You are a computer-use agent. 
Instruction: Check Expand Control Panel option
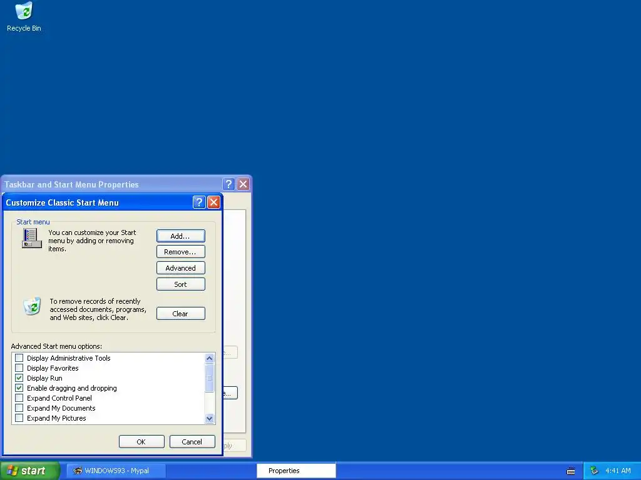point(19,398)
